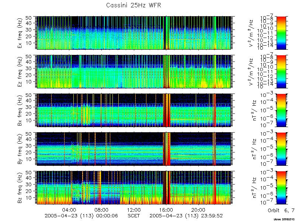Click the start time "2005-04-23 (113) 00:00:06"
The width and height of the screenshot is (295, 221).
click(x=81, y=215)
